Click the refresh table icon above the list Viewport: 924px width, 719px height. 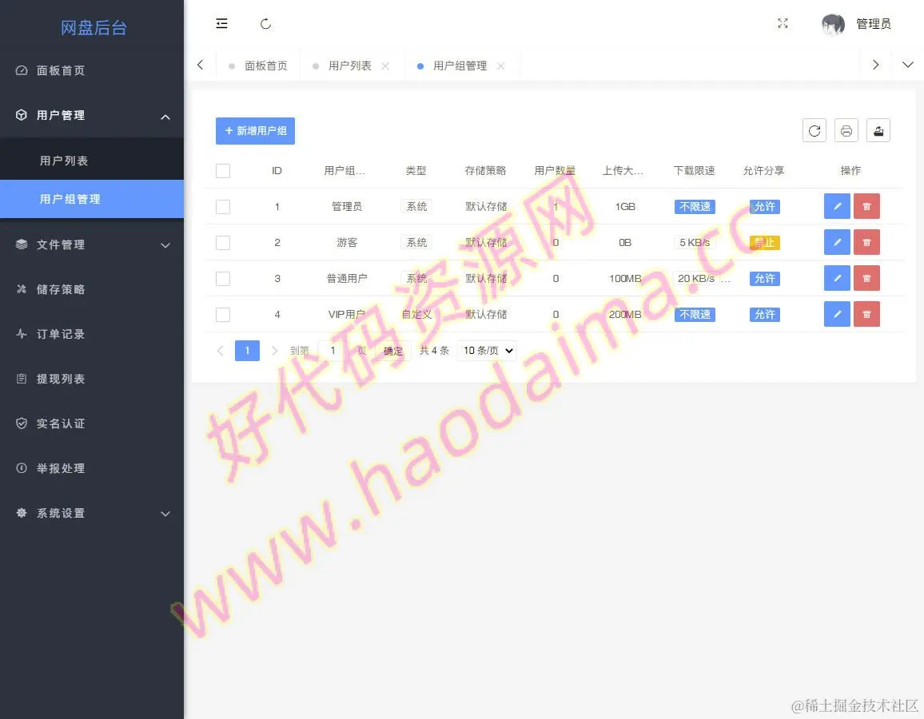pyautogui.click(x=814, y=129)
